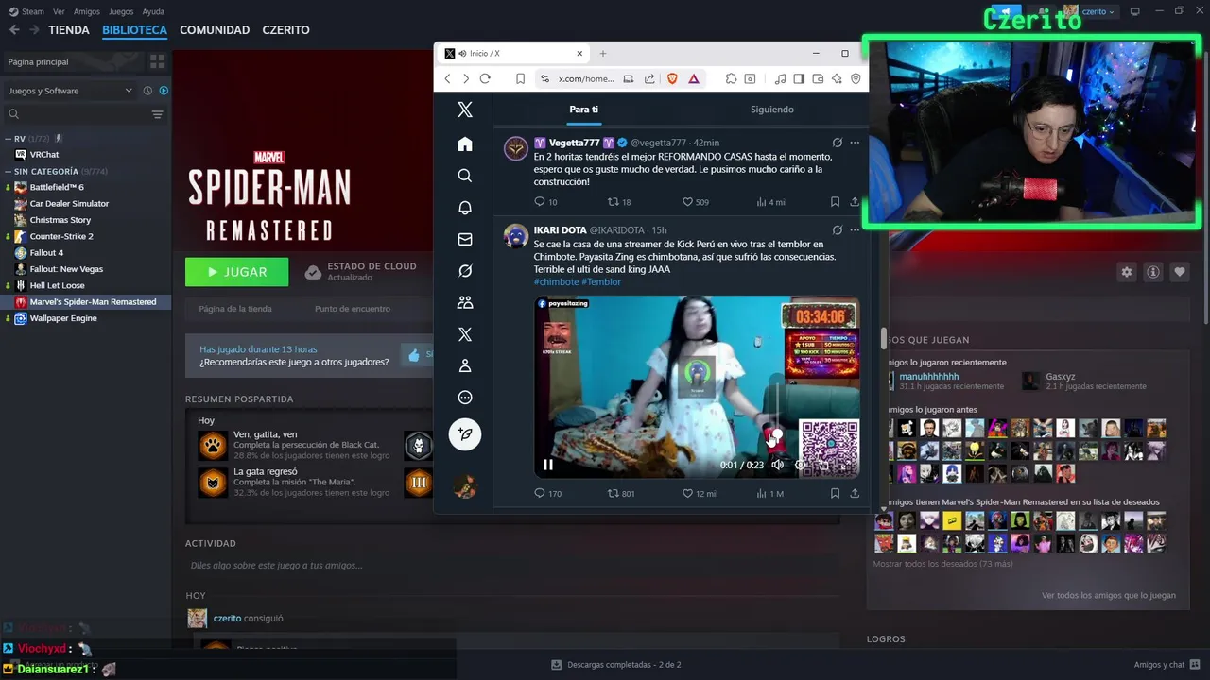Pause the tweet video
This screenshot has height=680, width=1210.
coord(548,465)
